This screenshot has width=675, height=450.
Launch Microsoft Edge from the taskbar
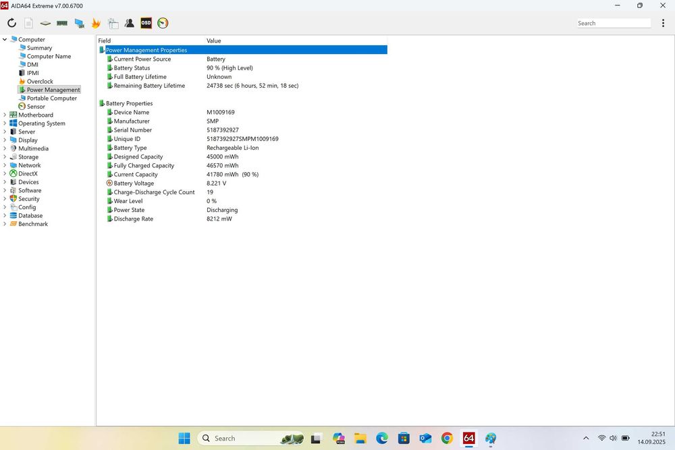coord(382,439)
